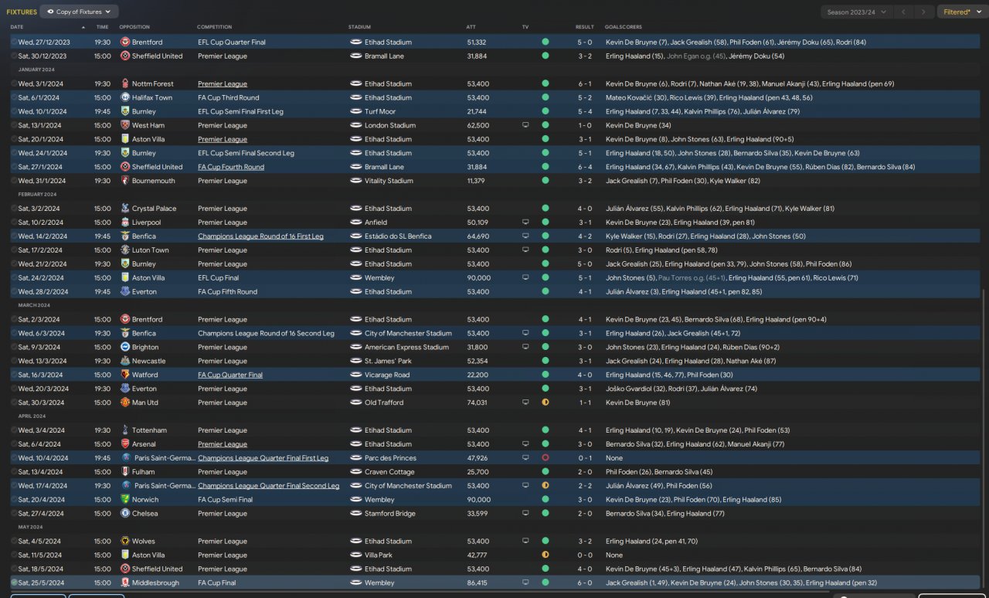Screen dimensions: 989x598
Task: Select the Crystal Palace club crest
Action: (x=125, y=209)
